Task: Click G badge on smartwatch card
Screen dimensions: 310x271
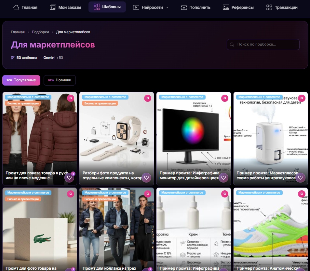Action: (147, 98)
